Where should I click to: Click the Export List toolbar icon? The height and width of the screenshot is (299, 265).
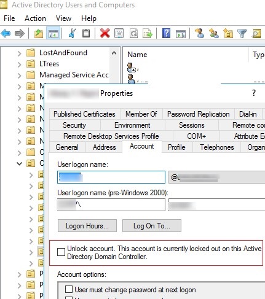coord(148,33)
